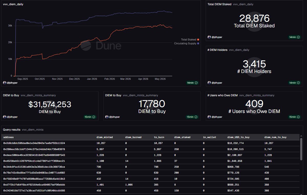
Task: Select address 0x2d8cb8dc596dad0e1e34e2042e7ae6df93b11524
Action: click(x=34, y=143)
